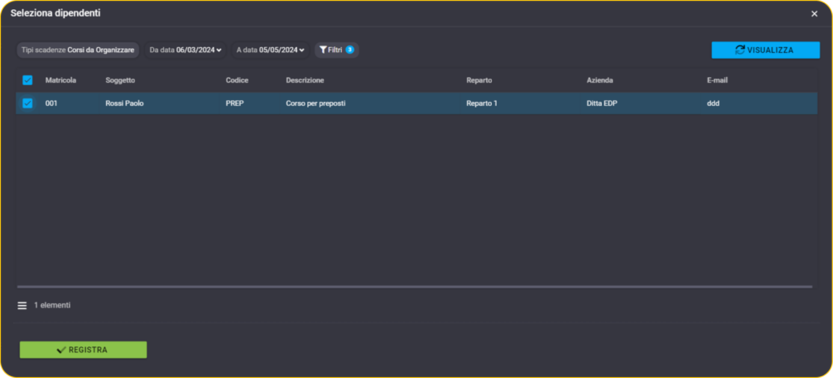Click the 'PREP' code cell
This screenshot has width=833, height=378.
pyautogui.click(x=234, y=103)
